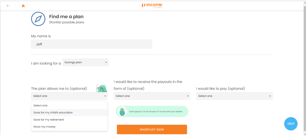Open the blue HELP bubble
The image size is (306, 136).
[291, 124]
